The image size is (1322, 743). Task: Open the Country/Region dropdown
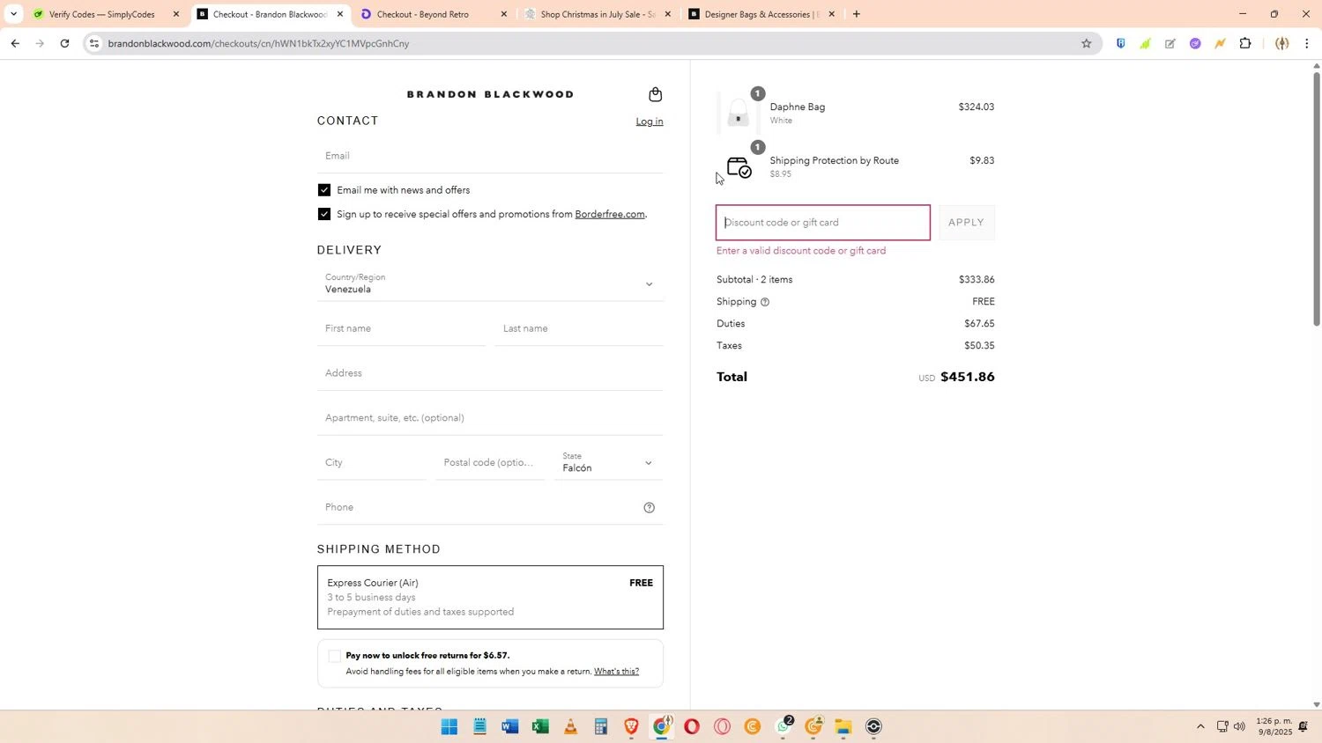[490, 283]
